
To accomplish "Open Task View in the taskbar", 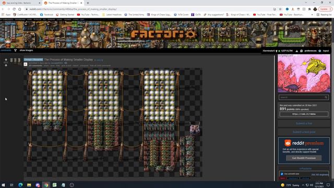I will tap(11, 185).
